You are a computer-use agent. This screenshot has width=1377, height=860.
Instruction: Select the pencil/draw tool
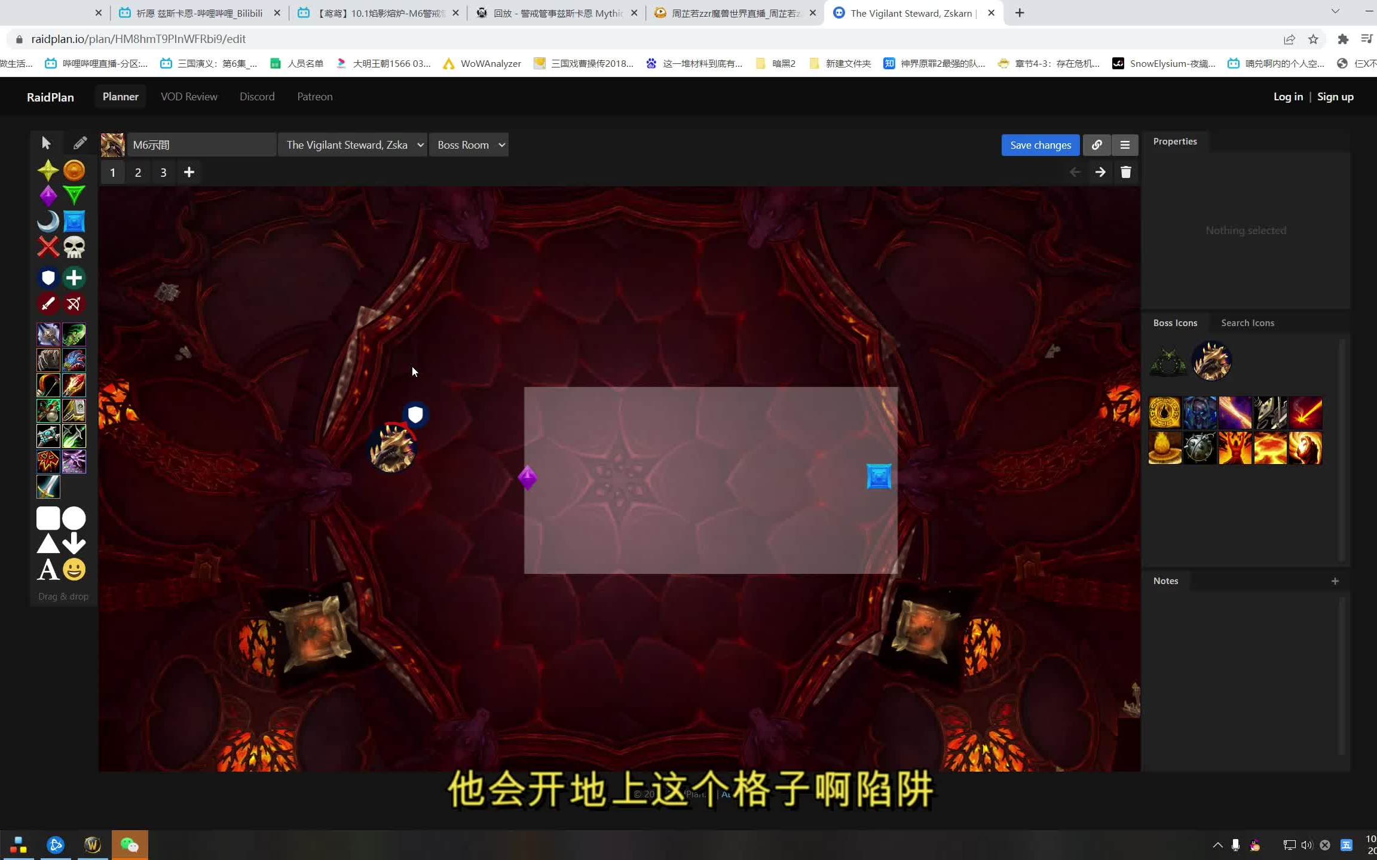80,142
